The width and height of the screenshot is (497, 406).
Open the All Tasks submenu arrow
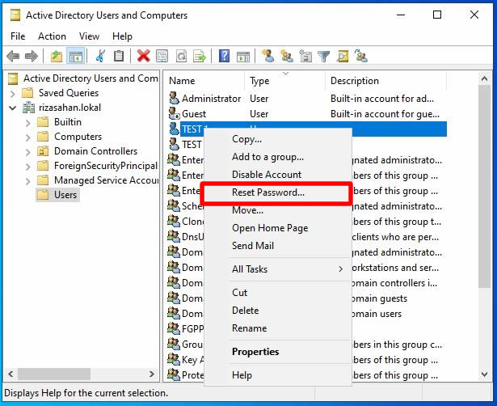point(341,269)
